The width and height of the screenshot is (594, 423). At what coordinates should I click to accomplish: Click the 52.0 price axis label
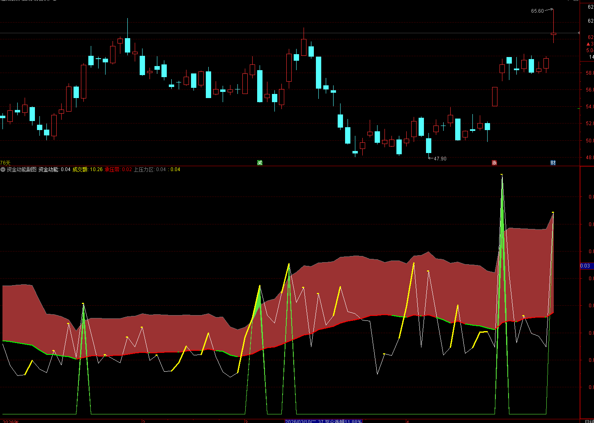click(589, 123)
